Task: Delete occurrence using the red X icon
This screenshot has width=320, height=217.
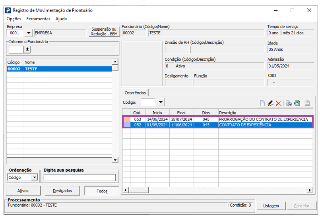Action: point(278,103)
